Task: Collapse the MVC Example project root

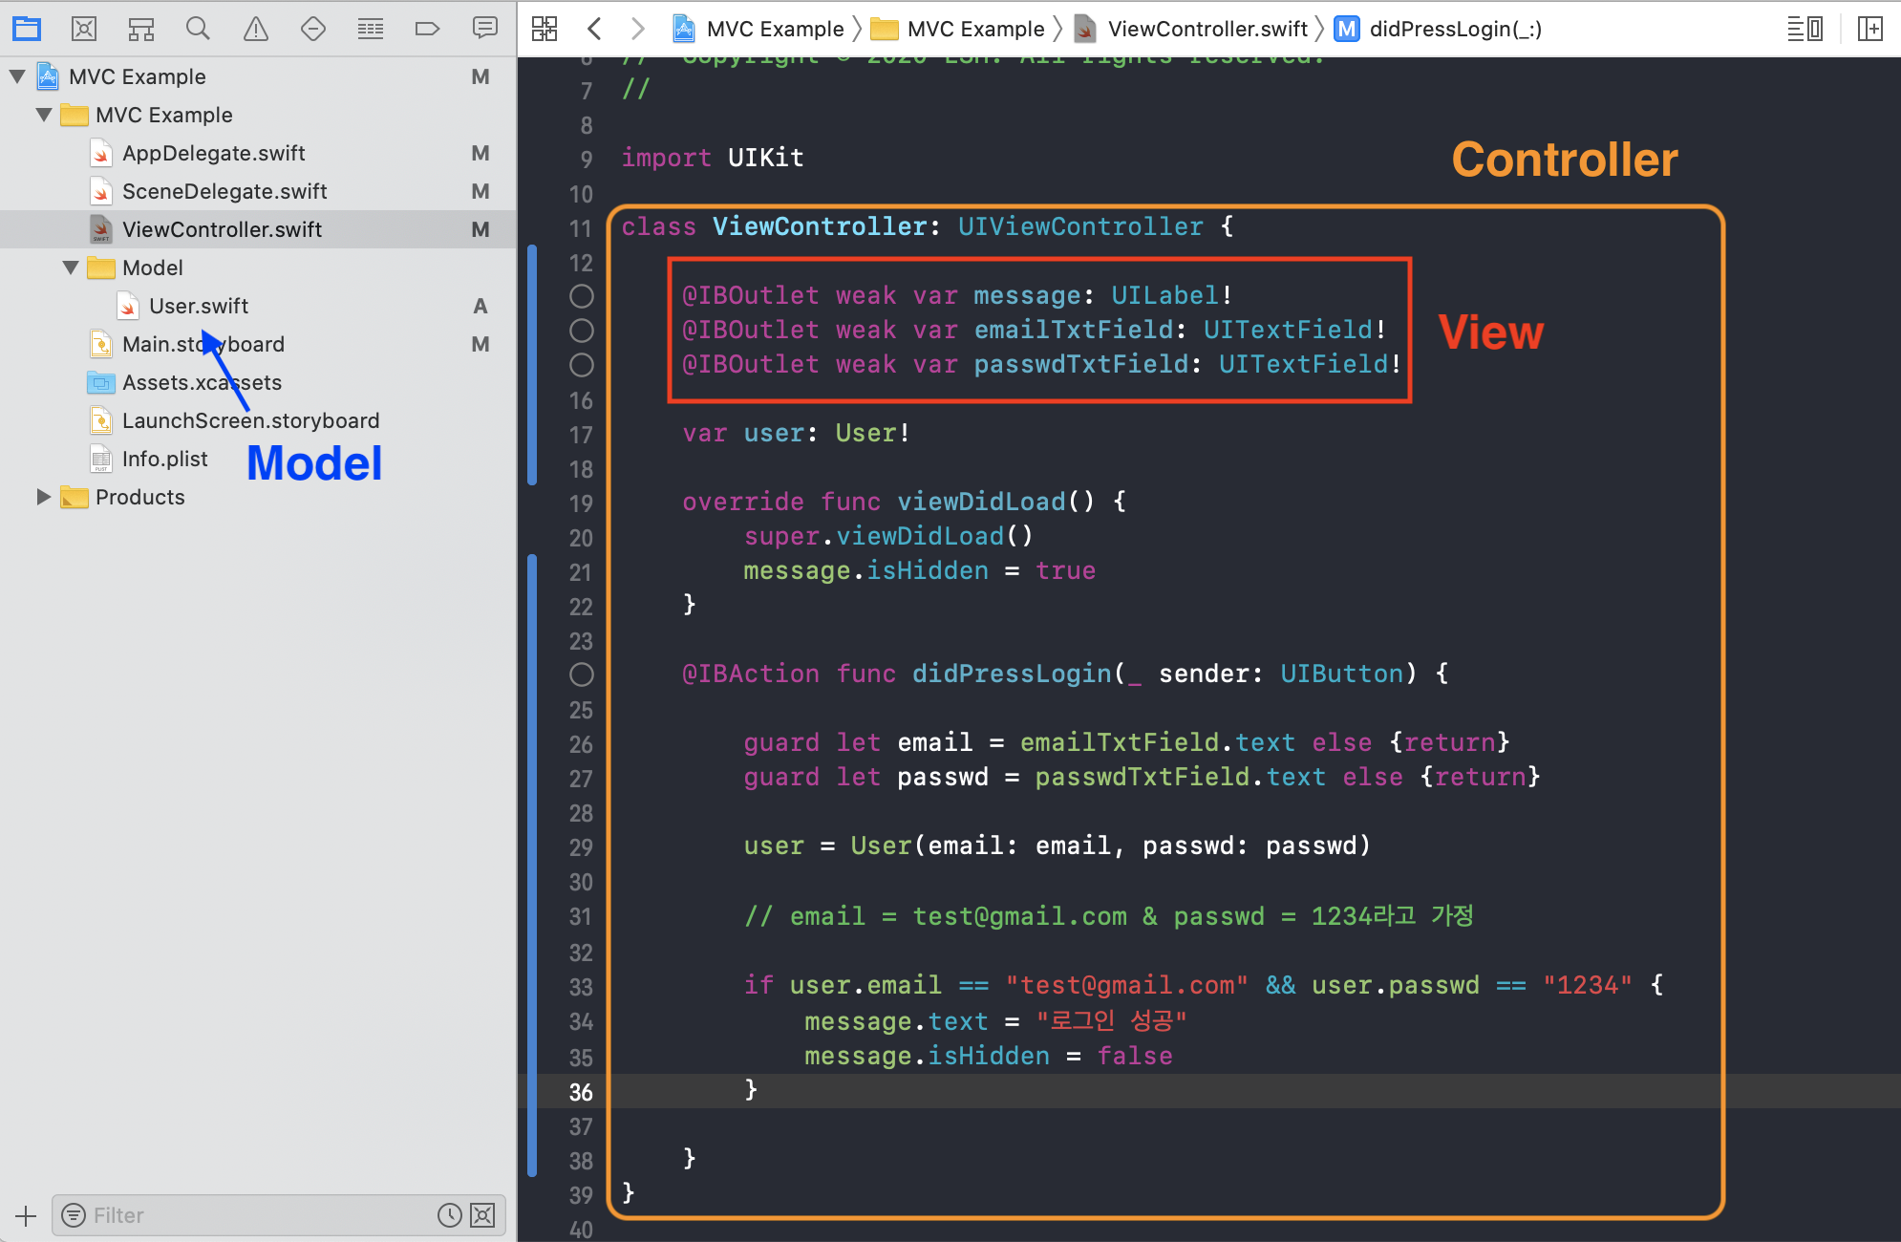Action: point(17,76)
